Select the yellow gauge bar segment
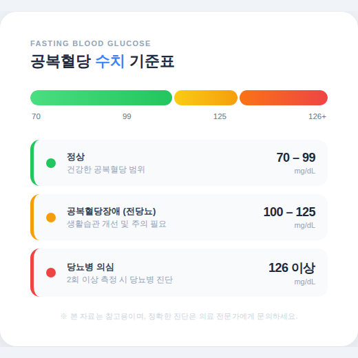 [x=206, y=98]
